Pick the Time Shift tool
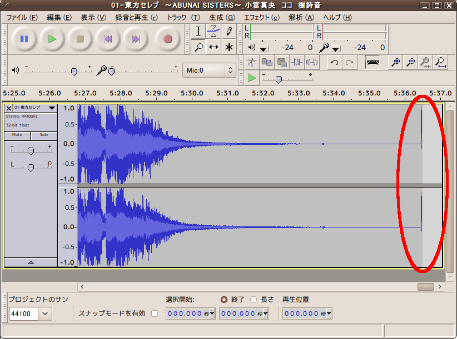The image size is (457, 339). click(214, 47)
